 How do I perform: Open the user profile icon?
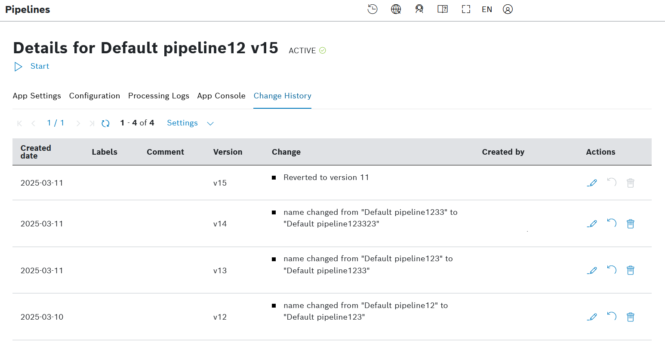pyautogui.click(x=508, y=9)
